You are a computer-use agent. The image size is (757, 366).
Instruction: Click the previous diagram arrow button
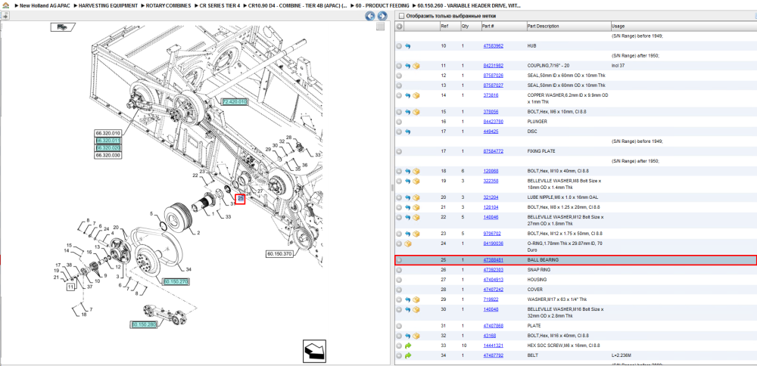[x=370, y=16]
